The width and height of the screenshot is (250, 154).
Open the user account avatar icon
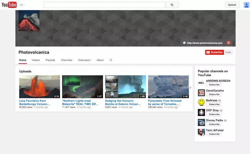[246, 5]
